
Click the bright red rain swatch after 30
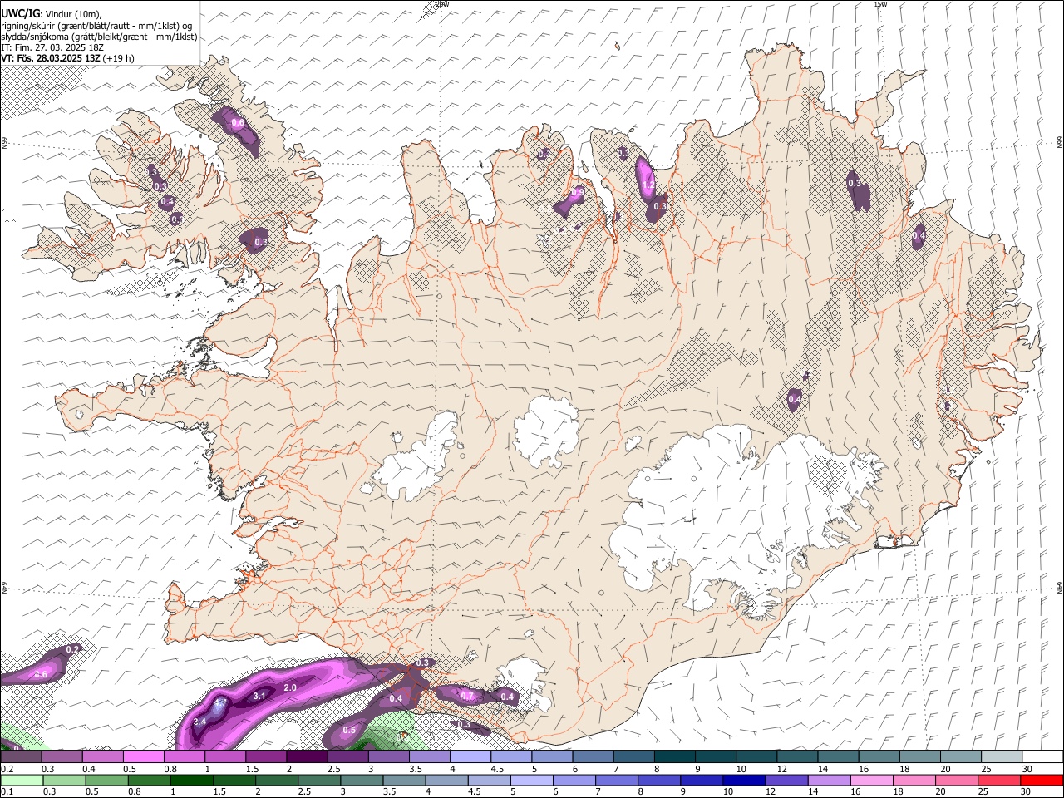[x=1041, y=780]
